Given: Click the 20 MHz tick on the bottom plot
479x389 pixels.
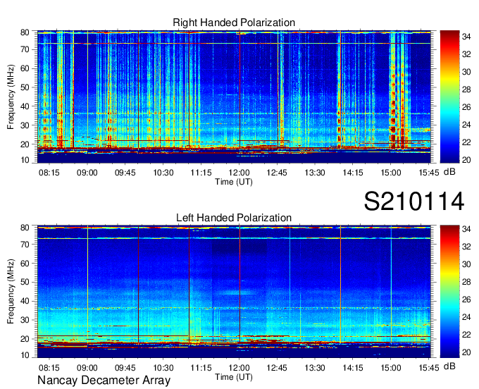Looking at the screenshot, I should pyautogui.click(x=25, y=339).
